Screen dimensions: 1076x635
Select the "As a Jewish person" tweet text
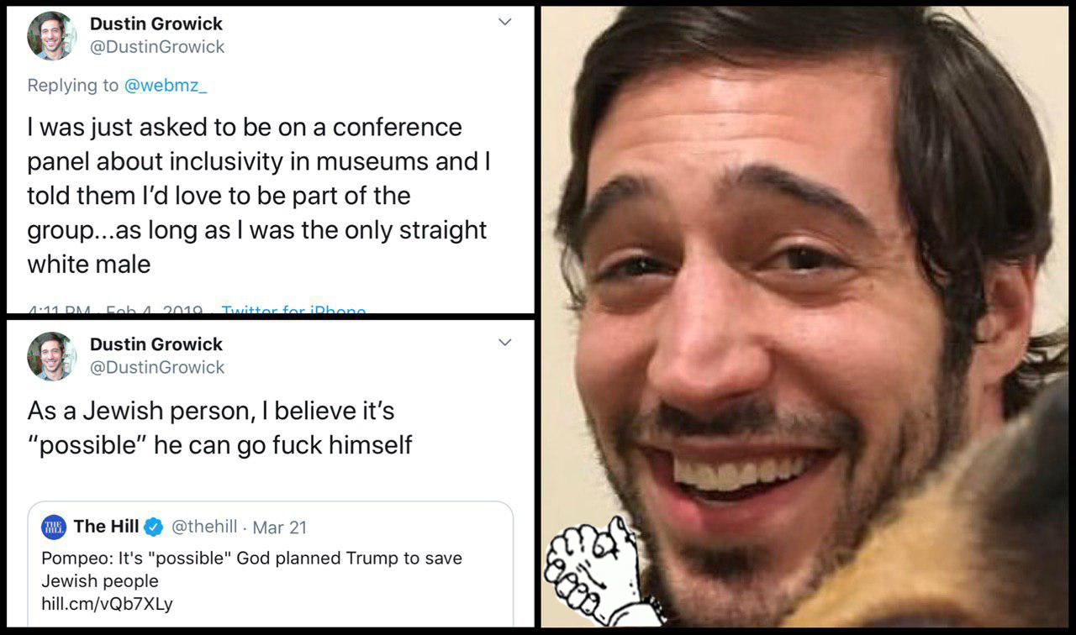click(x=219, y=428)
